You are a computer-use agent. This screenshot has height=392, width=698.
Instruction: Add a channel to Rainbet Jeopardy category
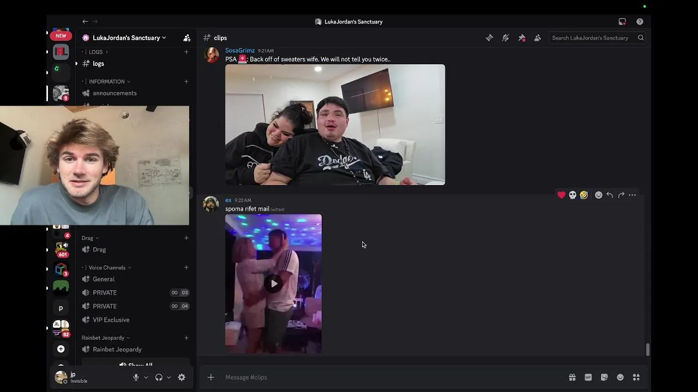tap(186, 338)
